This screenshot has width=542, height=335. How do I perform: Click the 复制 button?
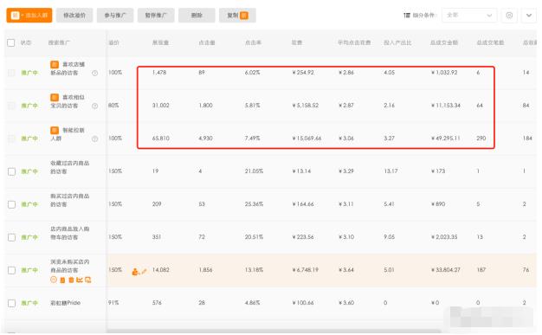[237, 16]
